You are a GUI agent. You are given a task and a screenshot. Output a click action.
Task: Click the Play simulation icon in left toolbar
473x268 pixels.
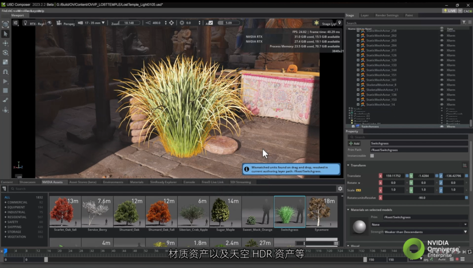[x=5, y=81]
